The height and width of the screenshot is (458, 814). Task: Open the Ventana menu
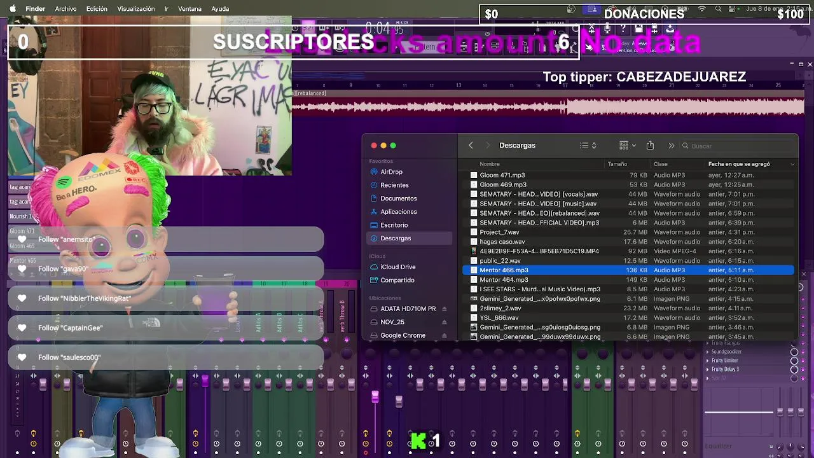pos(190,9)
